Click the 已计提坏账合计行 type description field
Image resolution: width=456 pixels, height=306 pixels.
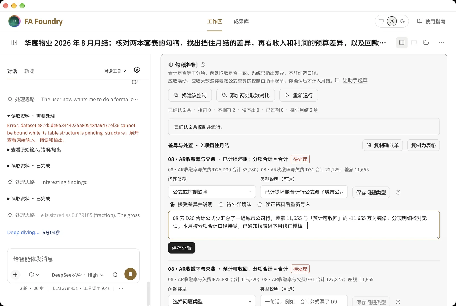point(304,192)
